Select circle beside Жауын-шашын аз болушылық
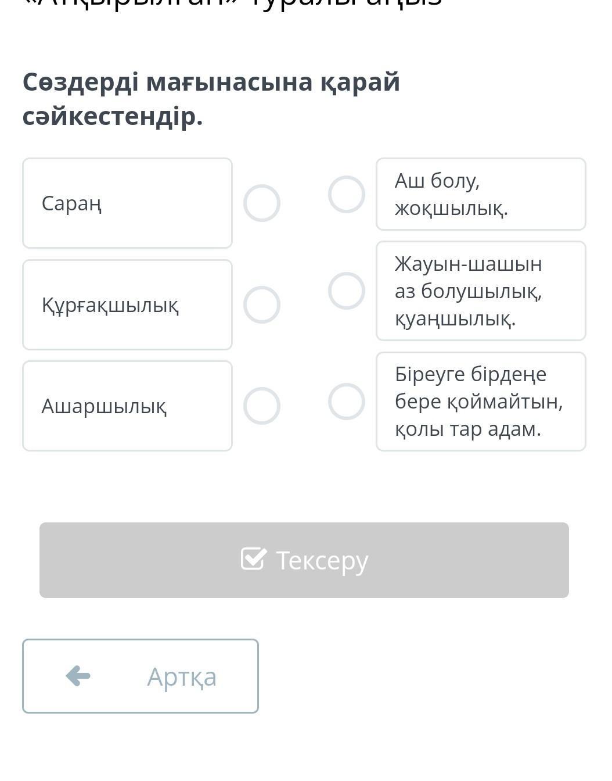Viewport: 612px width, 781px height. point(347,291)
